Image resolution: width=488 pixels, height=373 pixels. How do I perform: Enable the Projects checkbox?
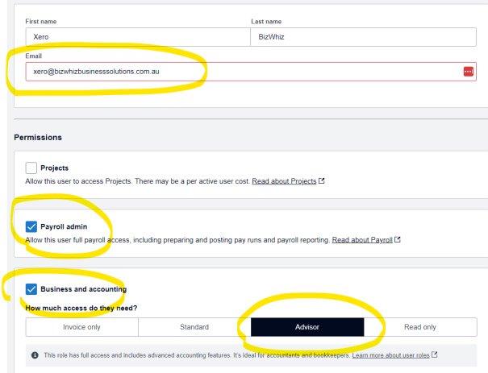[31, 168]
